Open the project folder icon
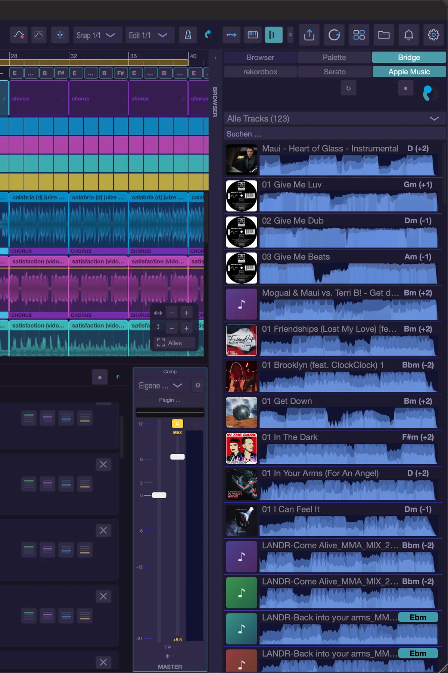 (384, 35)
